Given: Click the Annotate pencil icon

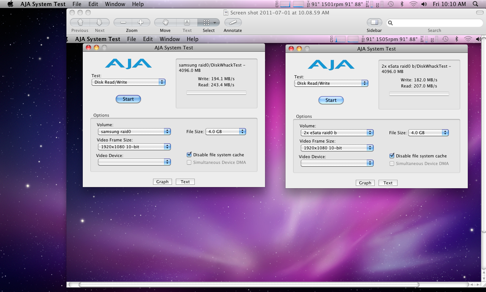Looking at the screenshot, I should (233, 22).
